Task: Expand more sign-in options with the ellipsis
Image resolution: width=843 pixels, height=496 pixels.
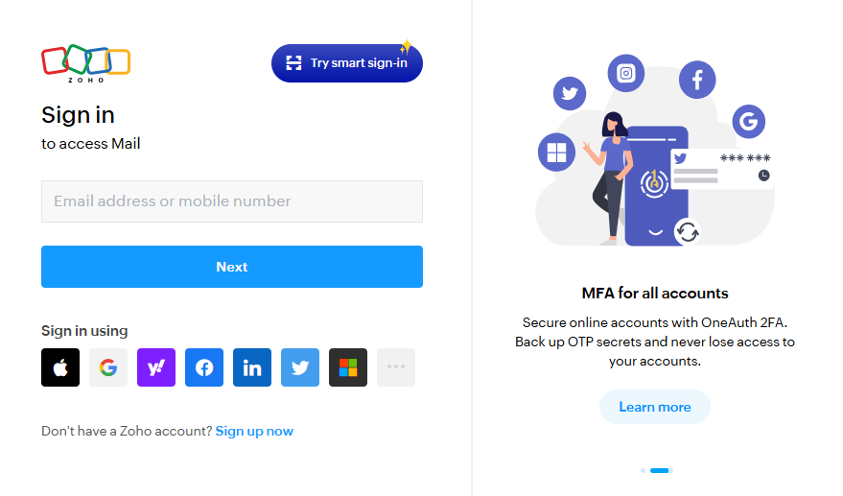Action: coord(396,367)
